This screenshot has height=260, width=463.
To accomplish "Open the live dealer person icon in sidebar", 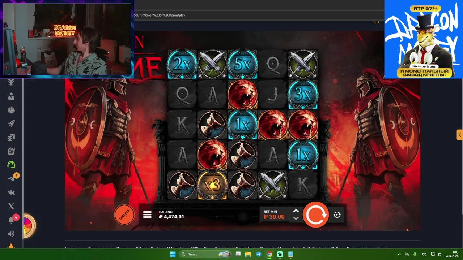I will click(11, 96).
